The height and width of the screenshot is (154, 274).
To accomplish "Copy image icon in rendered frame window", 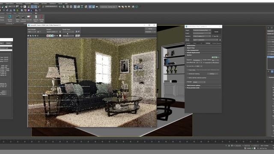I will point(31,36).
